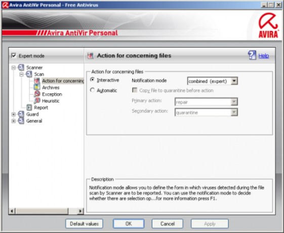Image resolution: width=284 pixels, height=233 pixels.
Task: Click the Guard node icon
Action: 21,114
